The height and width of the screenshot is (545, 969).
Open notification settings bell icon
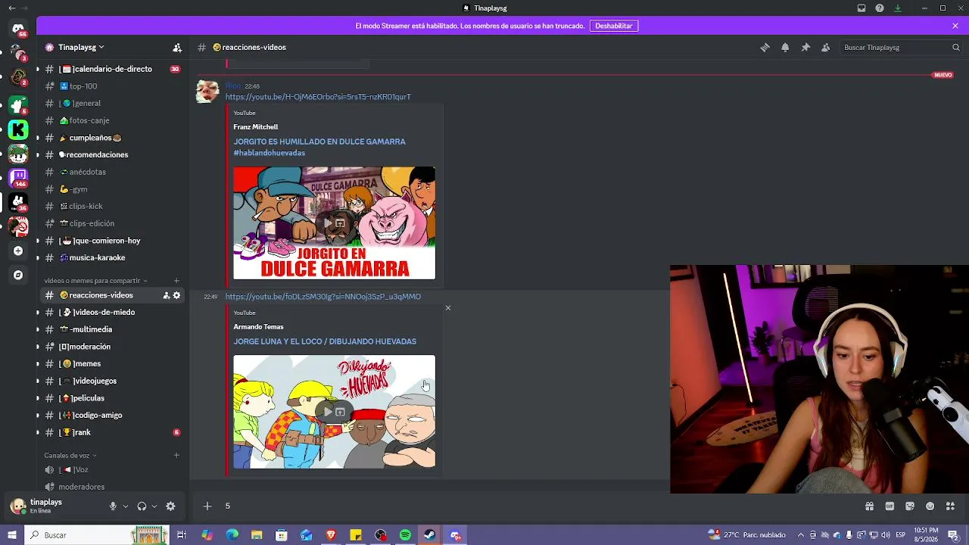click(x=785, y=47)
